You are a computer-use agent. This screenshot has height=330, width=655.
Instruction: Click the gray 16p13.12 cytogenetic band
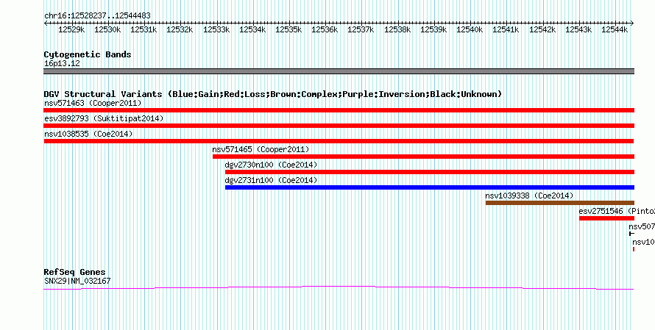(x=339, y=71)
